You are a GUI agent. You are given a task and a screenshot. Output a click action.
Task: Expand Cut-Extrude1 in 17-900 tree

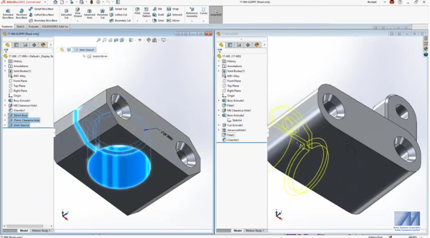pyautogui.click(x=219, y=125)
